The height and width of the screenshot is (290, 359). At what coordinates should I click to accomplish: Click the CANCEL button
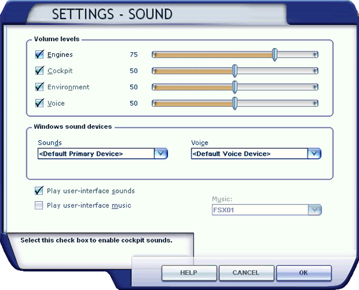(x=247, y=273)
